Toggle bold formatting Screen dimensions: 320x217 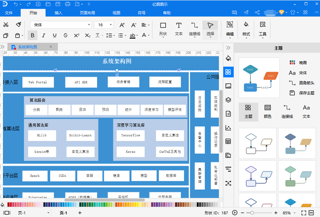(x=33, y=35)
